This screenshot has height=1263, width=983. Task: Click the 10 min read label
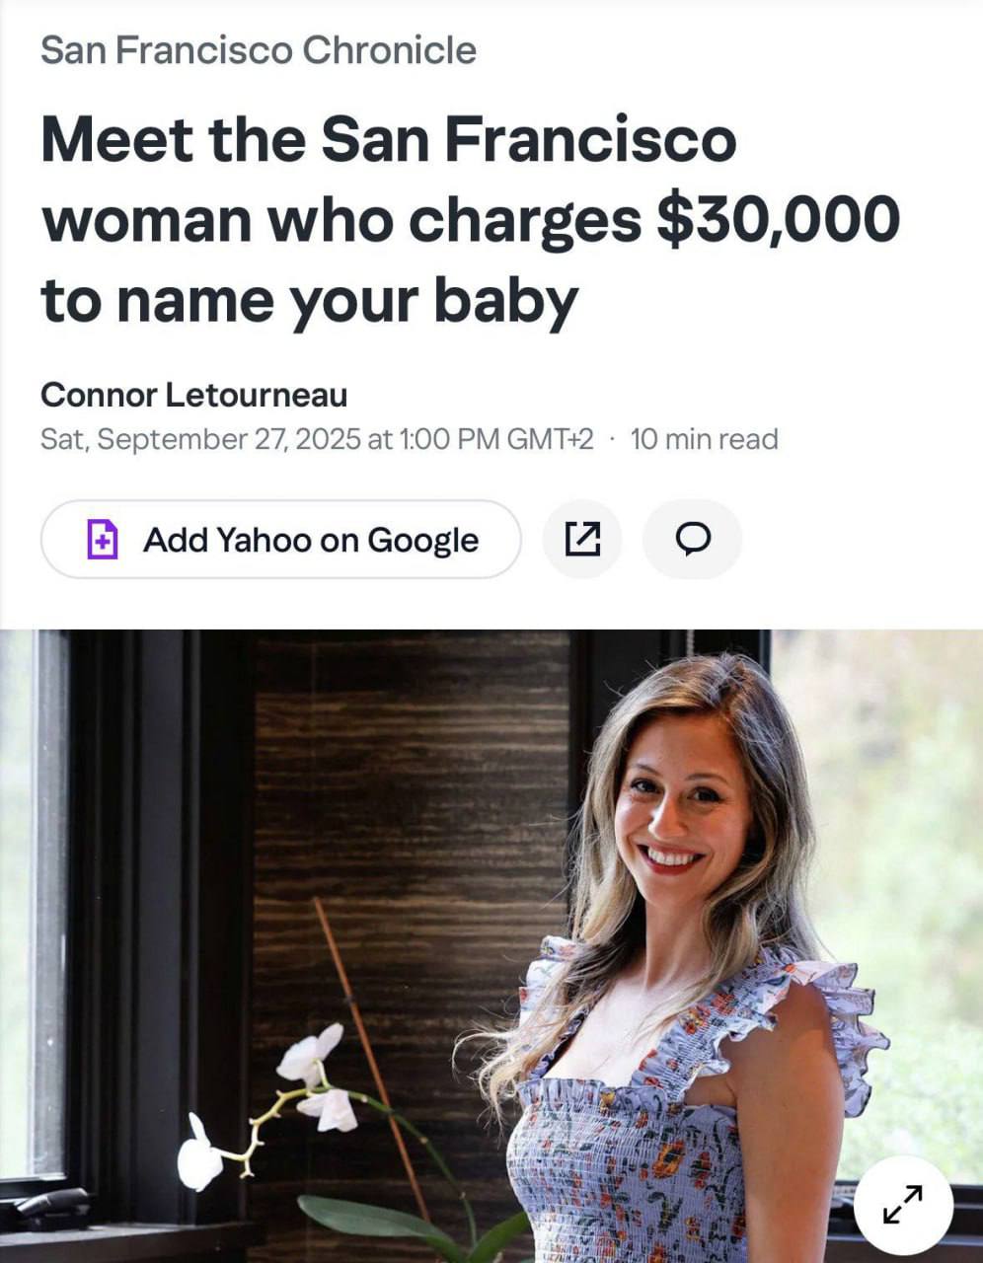704,439
